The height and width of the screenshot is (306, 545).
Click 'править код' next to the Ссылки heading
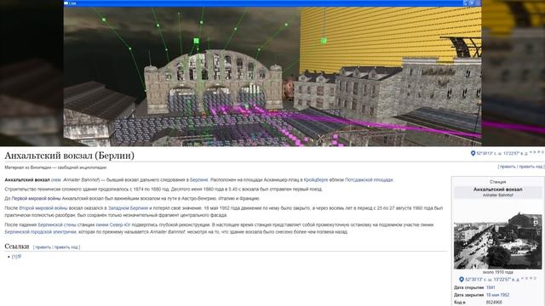pyautogui.click(x=66, y=247)
